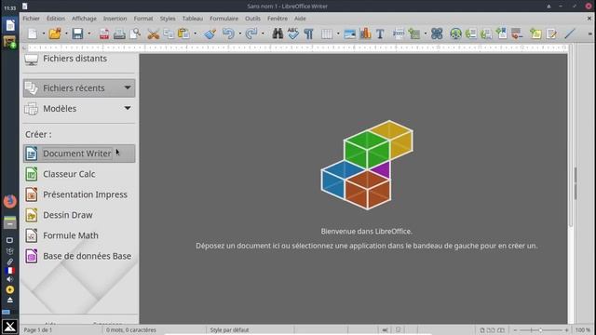Create a new Base de données Base

click(79, 256)
